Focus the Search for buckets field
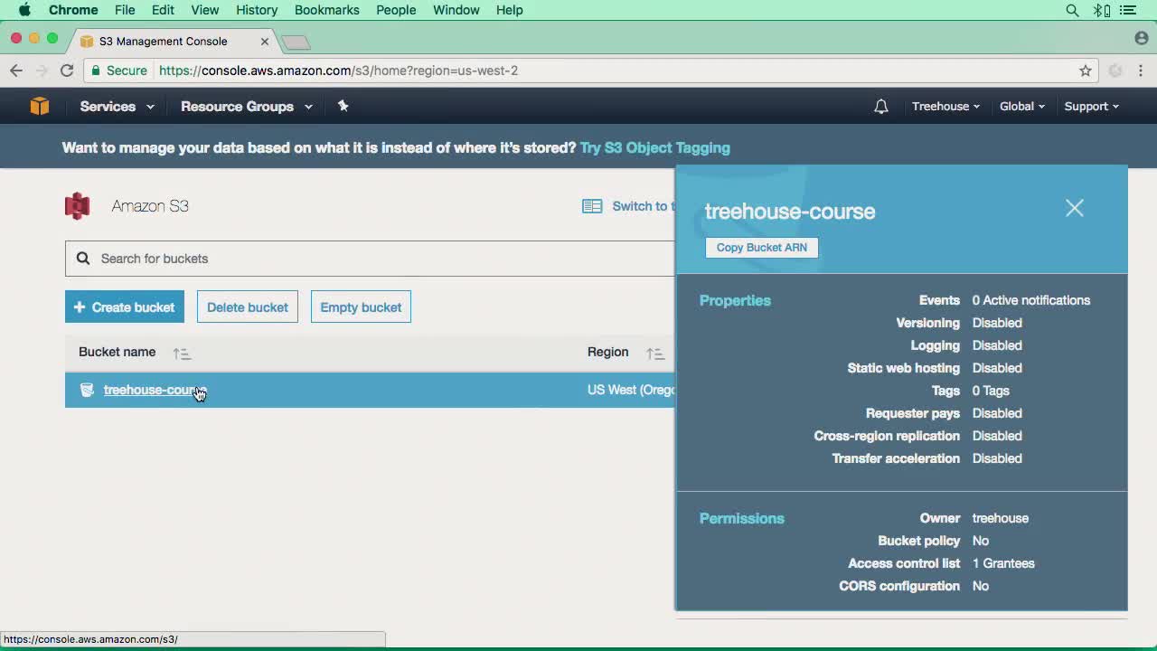This screenshot has width=1157, height=651. pyautogui.click(x=371, y=259)
